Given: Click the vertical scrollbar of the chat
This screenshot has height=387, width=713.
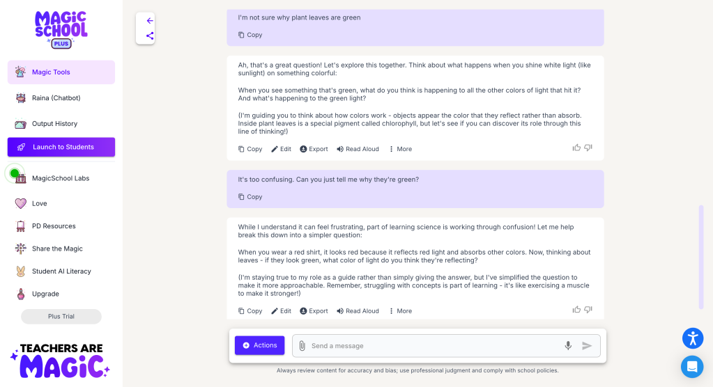Looking at the screenshot, I should coord(701,256).
